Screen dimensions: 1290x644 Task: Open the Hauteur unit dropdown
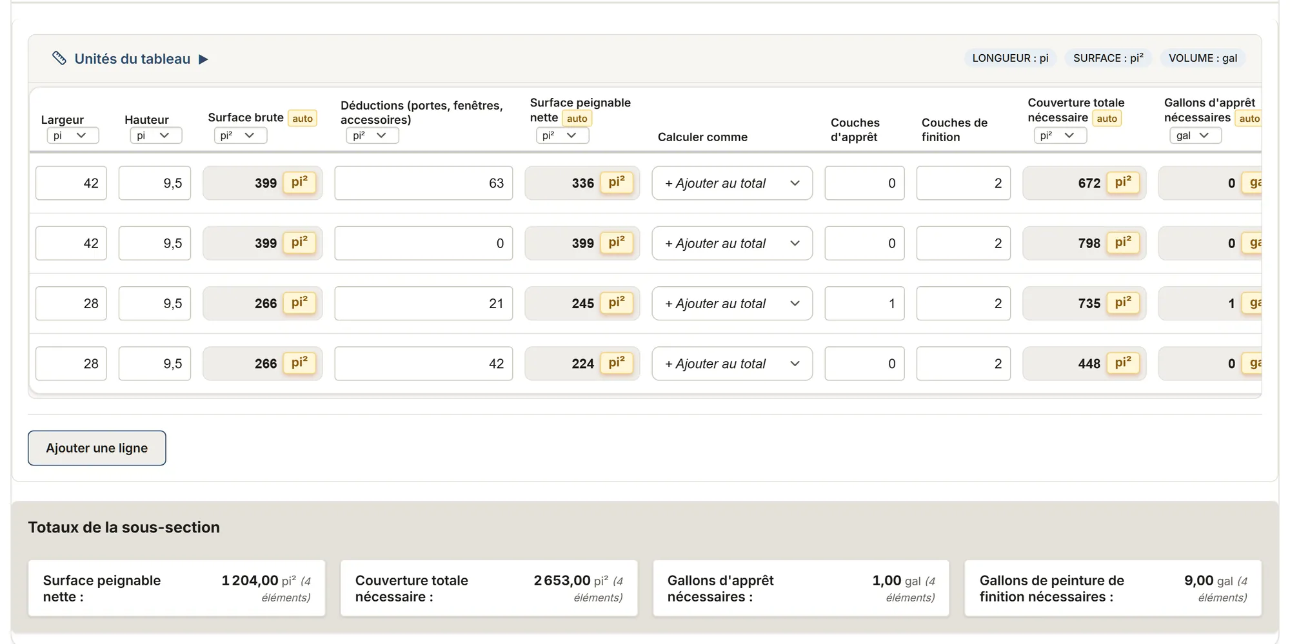(156, 135)
